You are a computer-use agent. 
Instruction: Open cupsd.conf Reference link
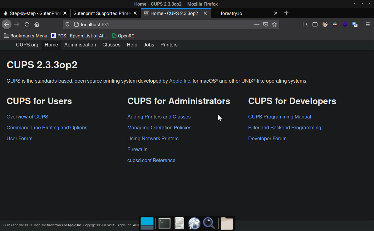pyautogui.click(x=151, y=161)
